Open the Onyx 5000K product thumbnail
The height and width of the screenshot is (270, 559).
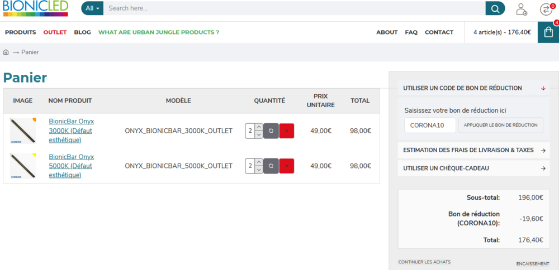click(23, 166)
